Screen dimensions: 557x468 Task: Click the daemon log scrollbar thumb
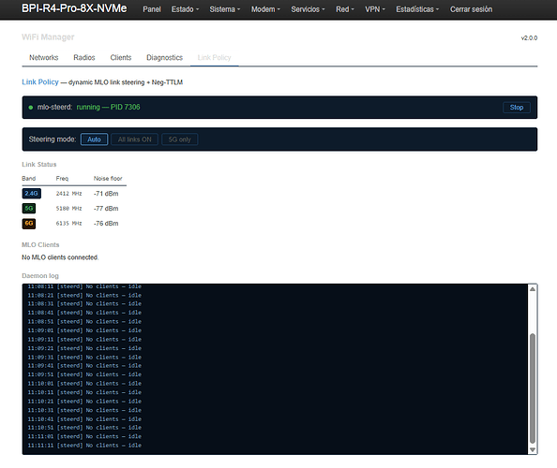tap(532, 388)
